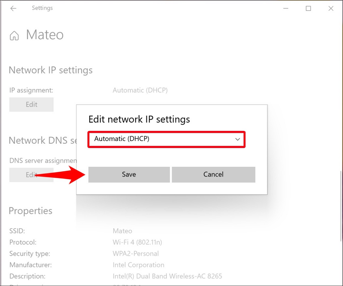
Task: Click the home icon beside Mateo
Action: click(15, 35)
